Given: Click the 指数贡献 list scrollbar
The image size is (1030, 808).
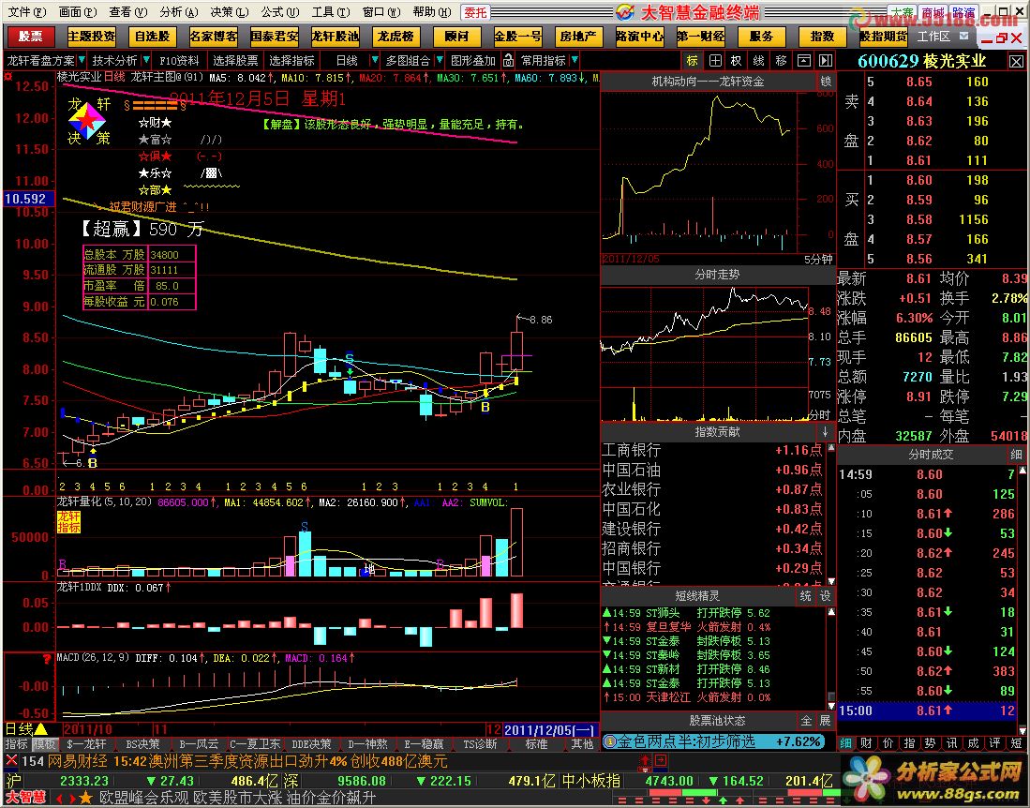Looking at the screenshot, I should (x=831, y=514).
